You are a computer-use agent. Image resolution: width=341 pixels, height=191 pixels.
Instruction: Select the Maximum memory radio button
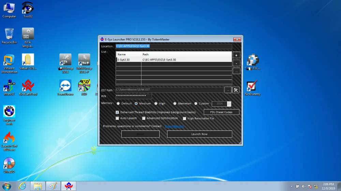point(175,104)
